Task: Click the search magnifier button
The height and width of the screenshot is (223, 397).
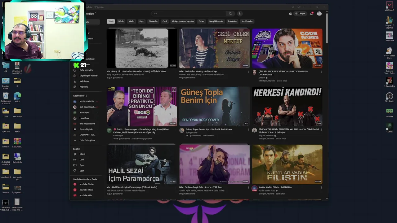Action: tap(230, 14)
